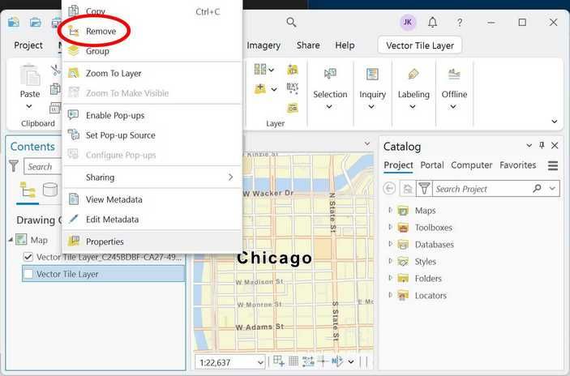Switch to the Imagery ribbon tab
Screen dimensions: 570x376
(264, 45)
